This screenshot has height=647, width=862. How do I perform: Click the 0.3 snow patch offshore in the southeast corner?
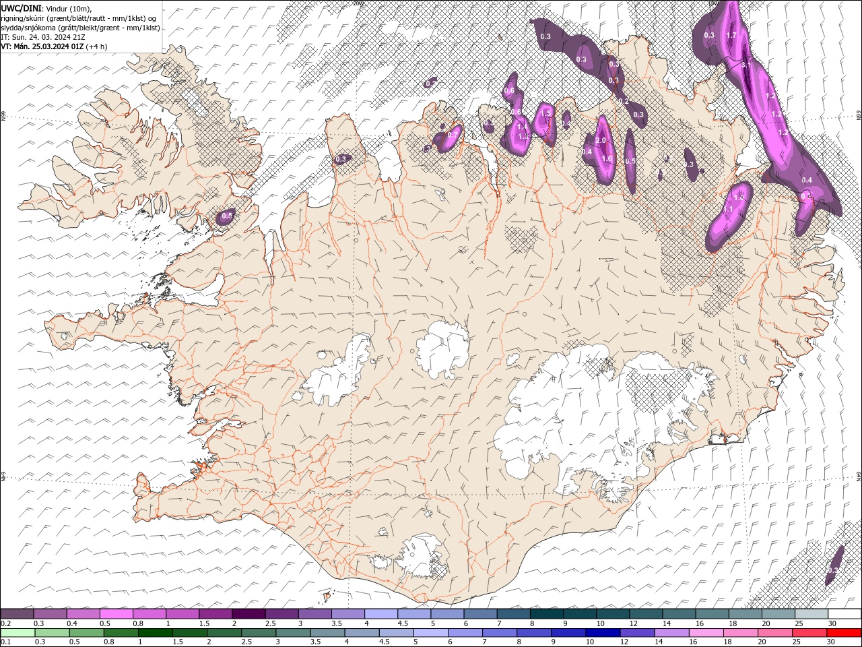click(x=834, y=566)
